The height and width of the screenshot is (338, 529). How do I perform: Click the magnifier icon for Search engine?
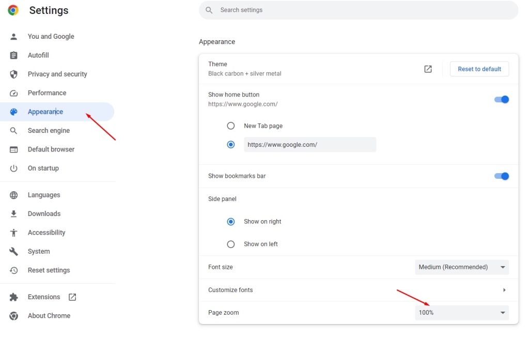point(13,131)
